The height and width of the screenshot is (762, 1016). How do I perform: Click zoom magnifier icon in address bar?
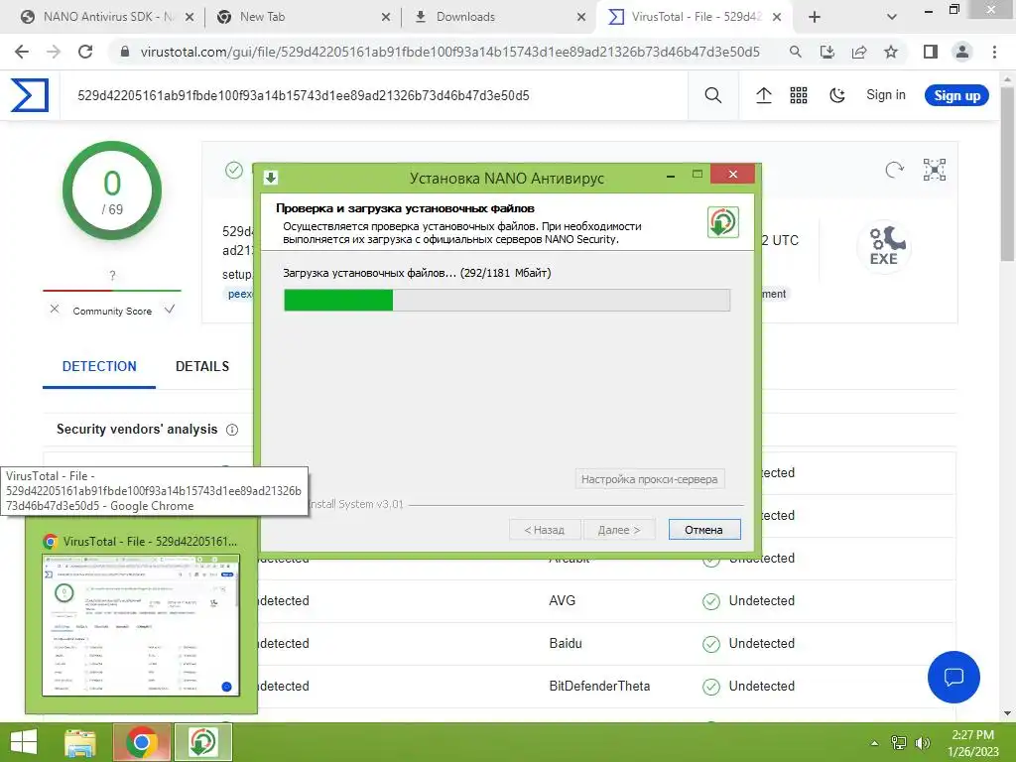[x=795, y=52]
